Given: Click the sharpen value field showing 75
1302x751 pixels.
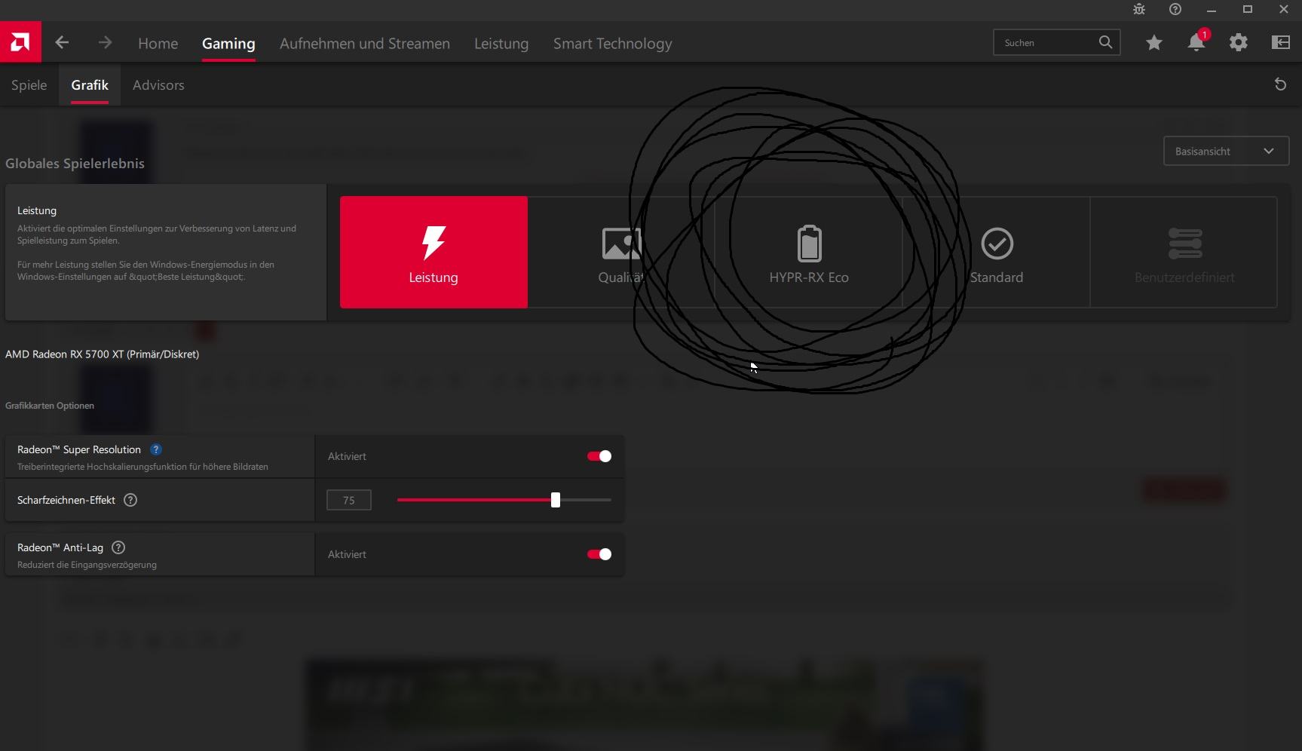Looking at the screenshot, I should click(348, 500).
